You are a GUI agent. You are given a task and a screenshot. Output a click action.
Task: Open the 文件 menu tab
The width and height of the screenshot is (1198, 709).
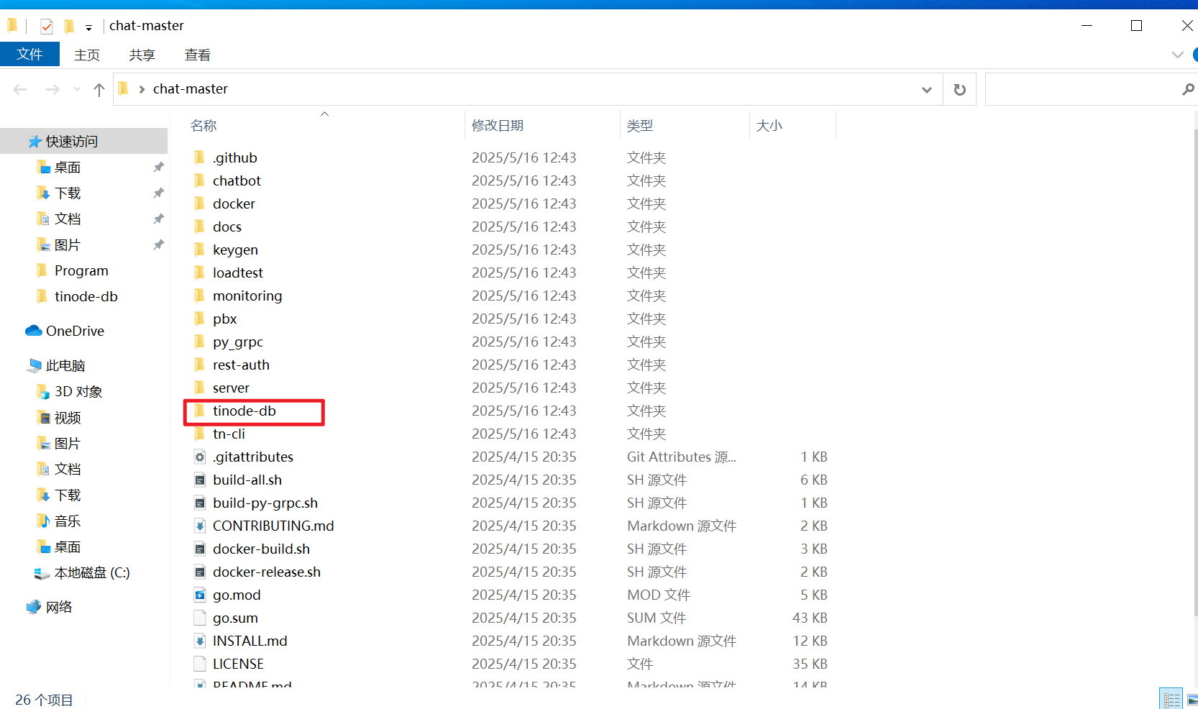click(29, 55)
